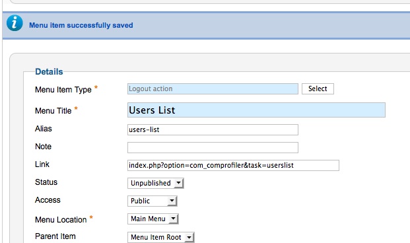Viewport: 410px width, 243px height.
Task: Click the Details section heading
Action: (49, 72)
